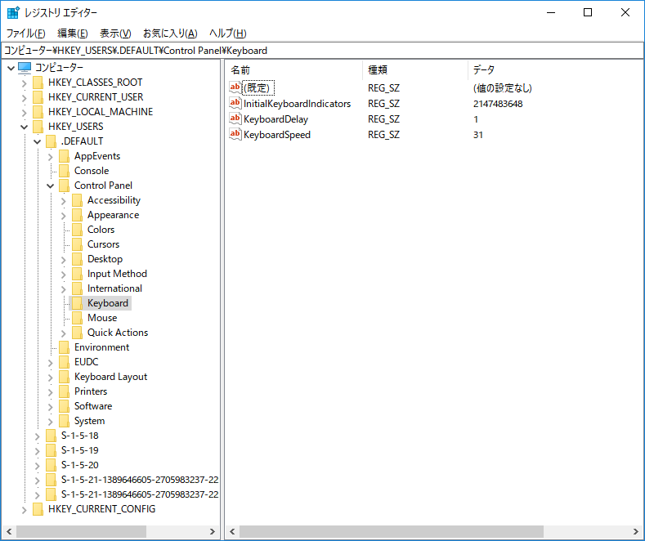The height and width of the screenshot is (541, 645).
Task: Open the 編集(E) menu
Action: tap(73, 34)
